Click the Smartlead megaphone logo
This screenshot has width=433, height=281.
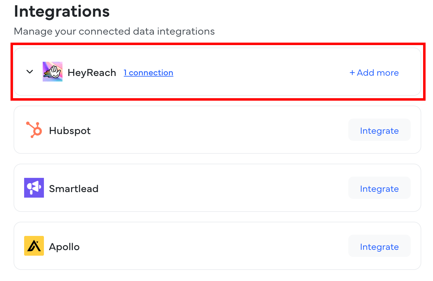[34, 188]
